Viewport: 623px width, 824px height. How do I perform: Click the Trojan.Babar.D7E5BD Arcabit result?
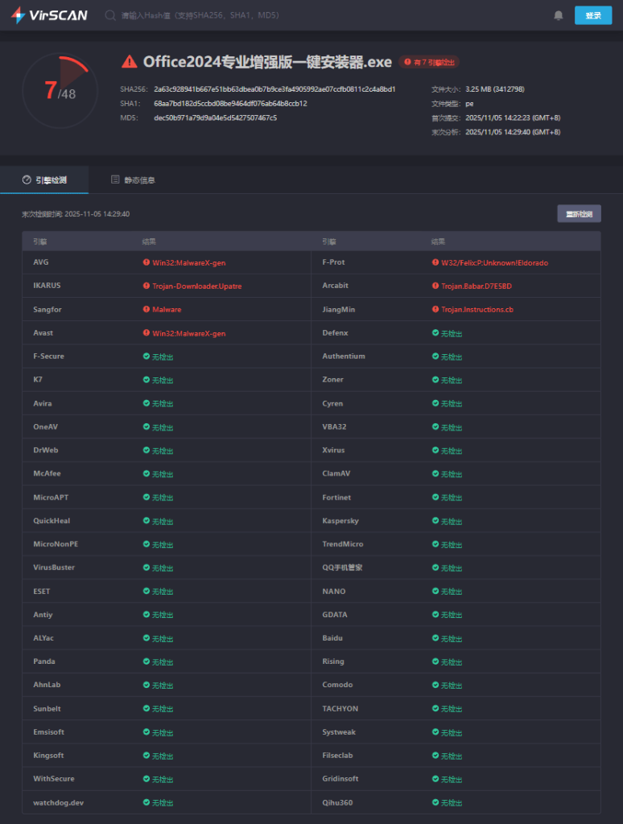tap(477, 286)
